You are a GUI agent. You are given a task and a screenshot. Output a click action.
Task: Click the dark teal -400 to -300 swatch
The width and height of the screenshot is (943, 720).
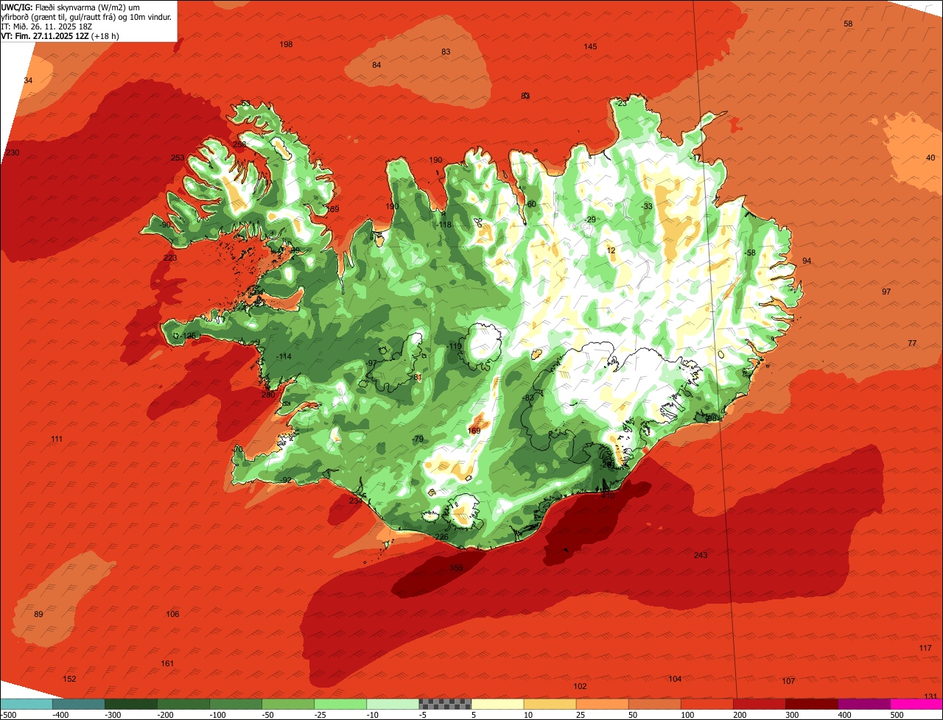pyautogui.click(x=78, y=704)
